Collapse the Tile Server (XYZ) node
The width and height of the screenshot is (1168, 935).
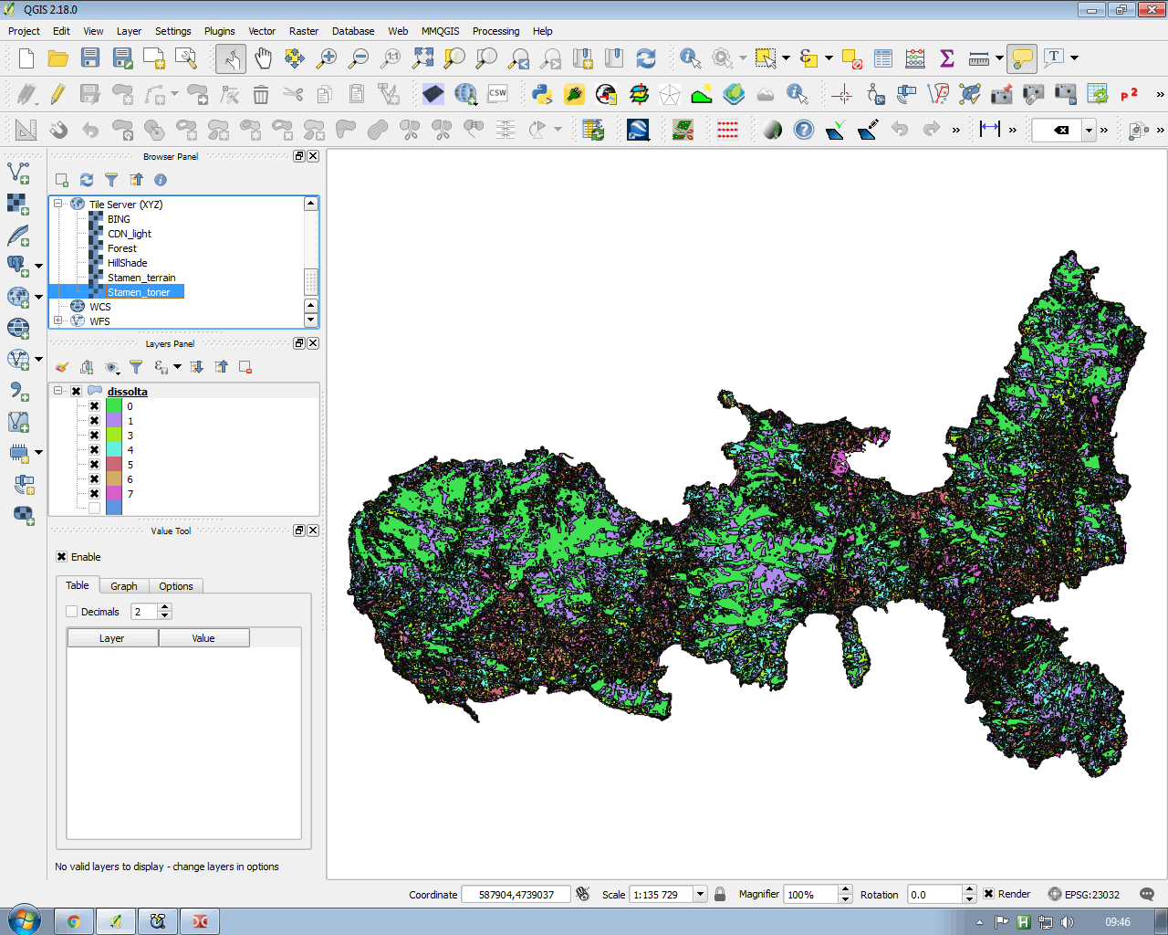click(57, 204)
